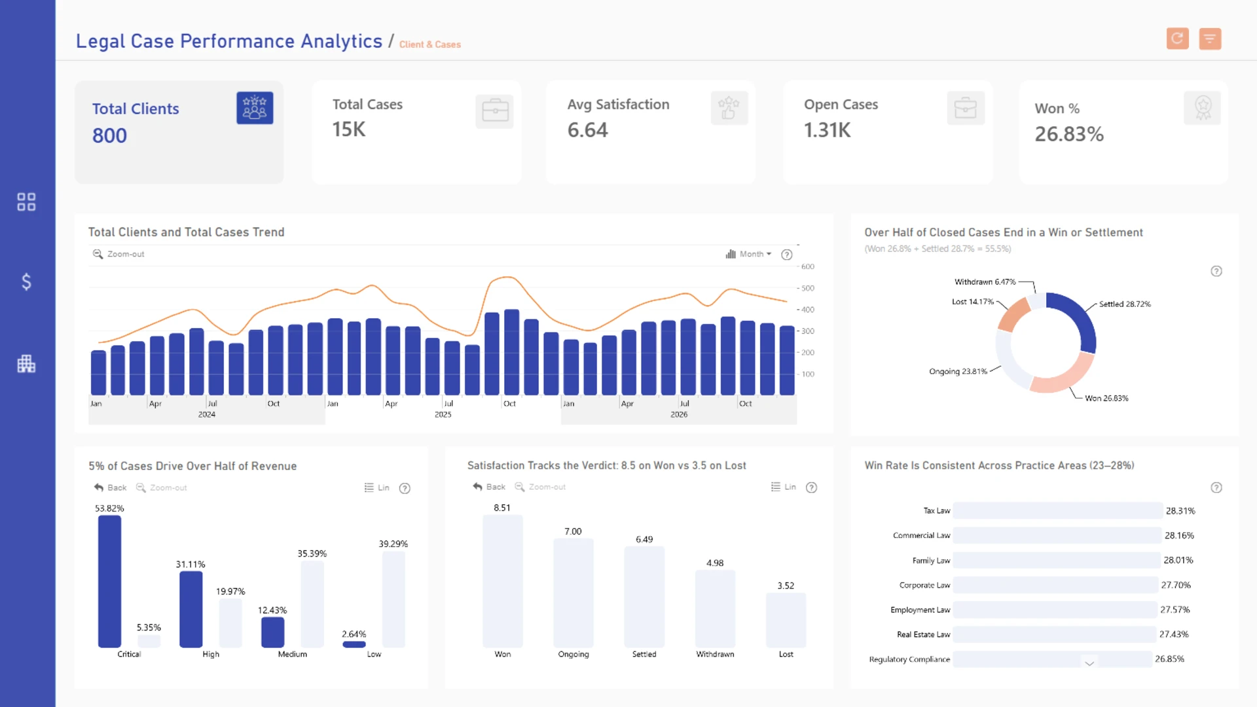Screen dimensions: 1257x707
Task: Toggle Lin scale on revenue chart
Action: point(376,488)
